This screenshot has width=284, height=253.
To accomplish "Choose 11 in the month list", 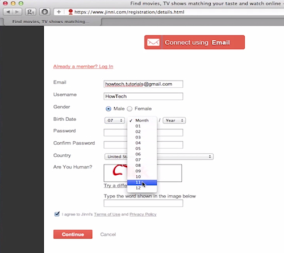I will (x=142, y=182).
